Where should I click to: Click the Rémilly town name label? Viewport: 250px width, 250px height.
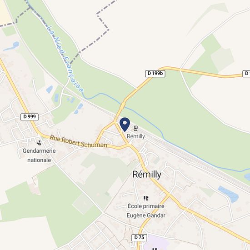coord(147,175)
